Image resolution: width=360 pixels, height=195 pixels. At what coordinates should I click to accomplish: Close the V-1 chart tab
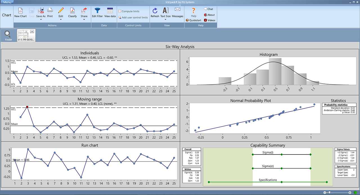(x=32, y=32)
